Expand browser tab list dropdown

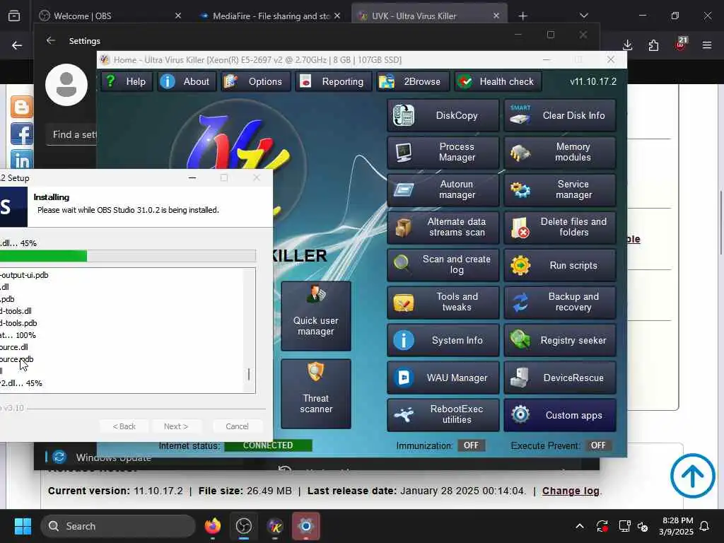tap(583, 16)
